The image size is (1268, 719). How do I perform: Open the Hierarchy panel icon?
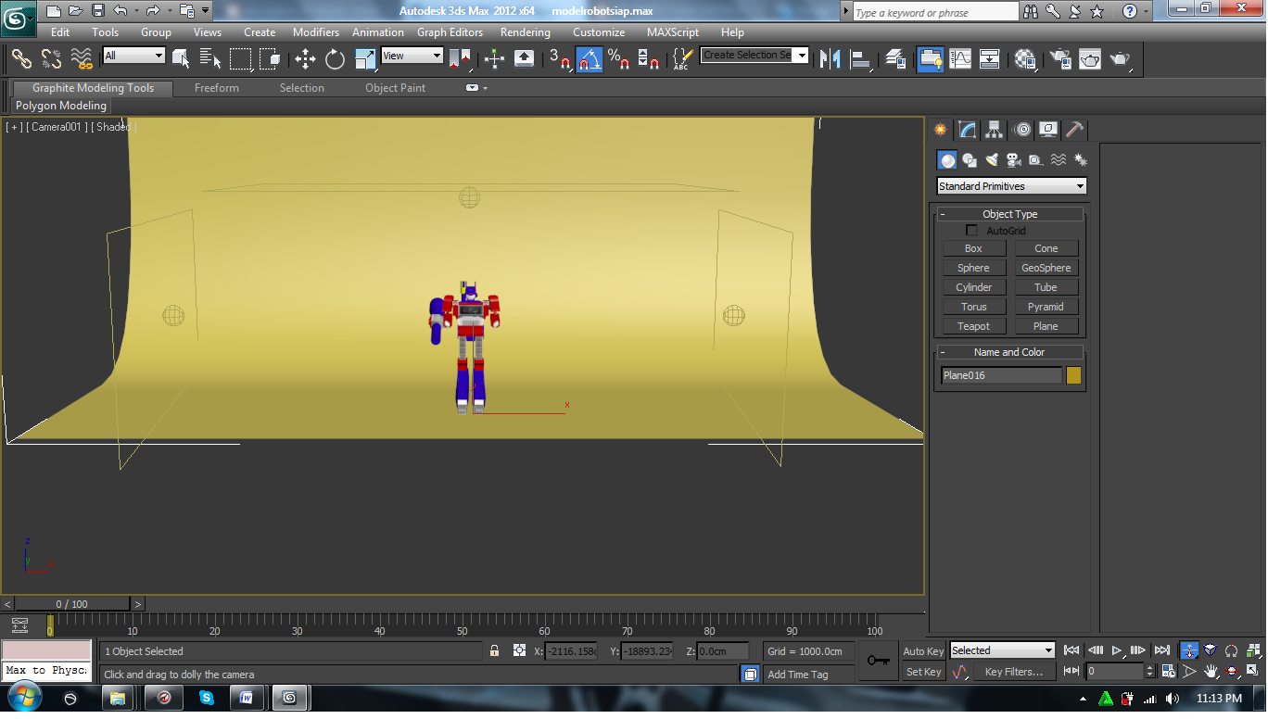pos(994,130)
